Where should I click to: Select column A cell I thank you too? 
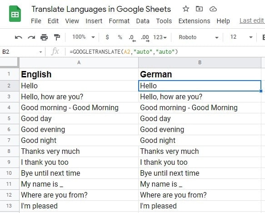pos(79,162)
